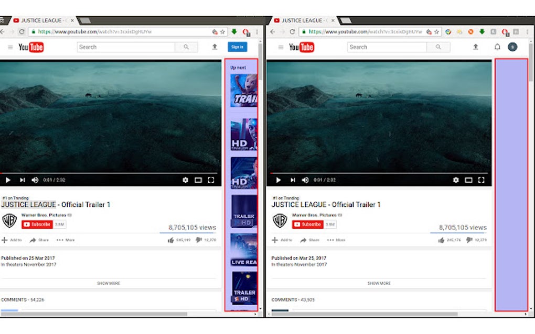Click the address bar URL in right browser

(x=366, y=31)
